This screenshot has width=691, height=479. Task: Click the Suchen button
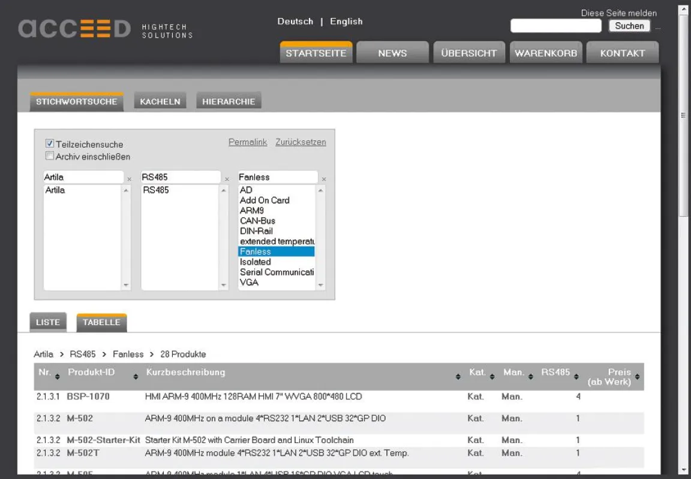pos(629,26)
